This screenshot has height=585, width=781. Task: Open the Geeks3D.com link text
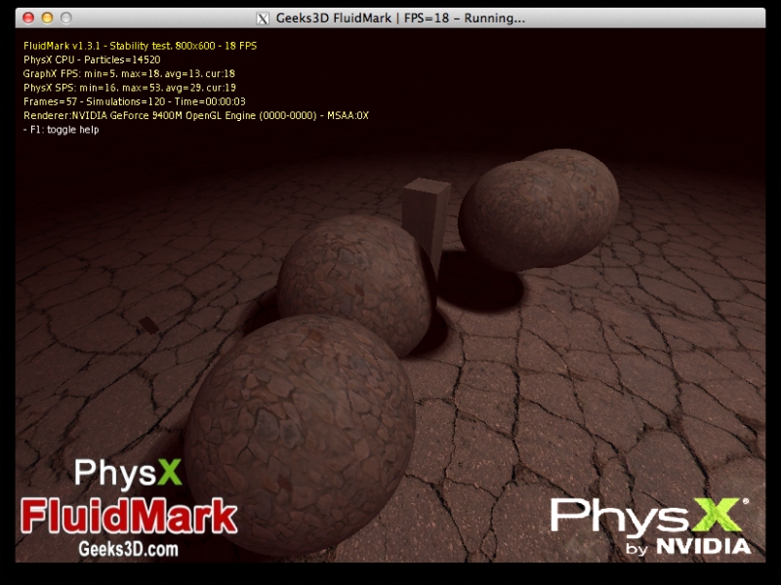tap(128, 550)
